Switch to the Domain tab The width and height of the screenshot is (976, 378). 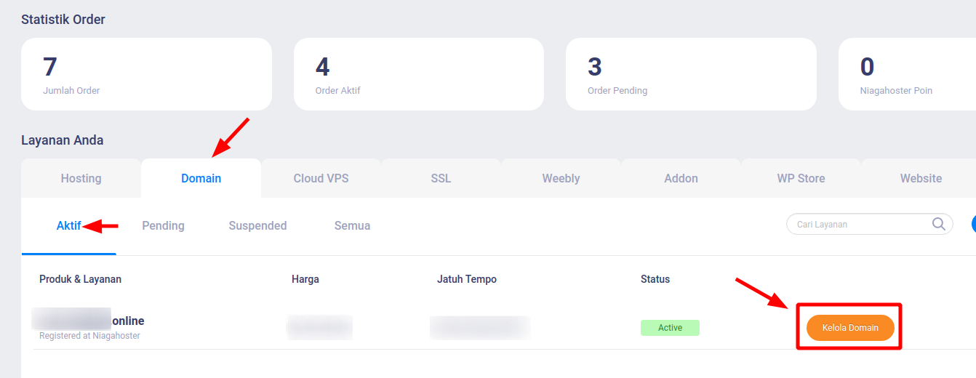point(201,178)
